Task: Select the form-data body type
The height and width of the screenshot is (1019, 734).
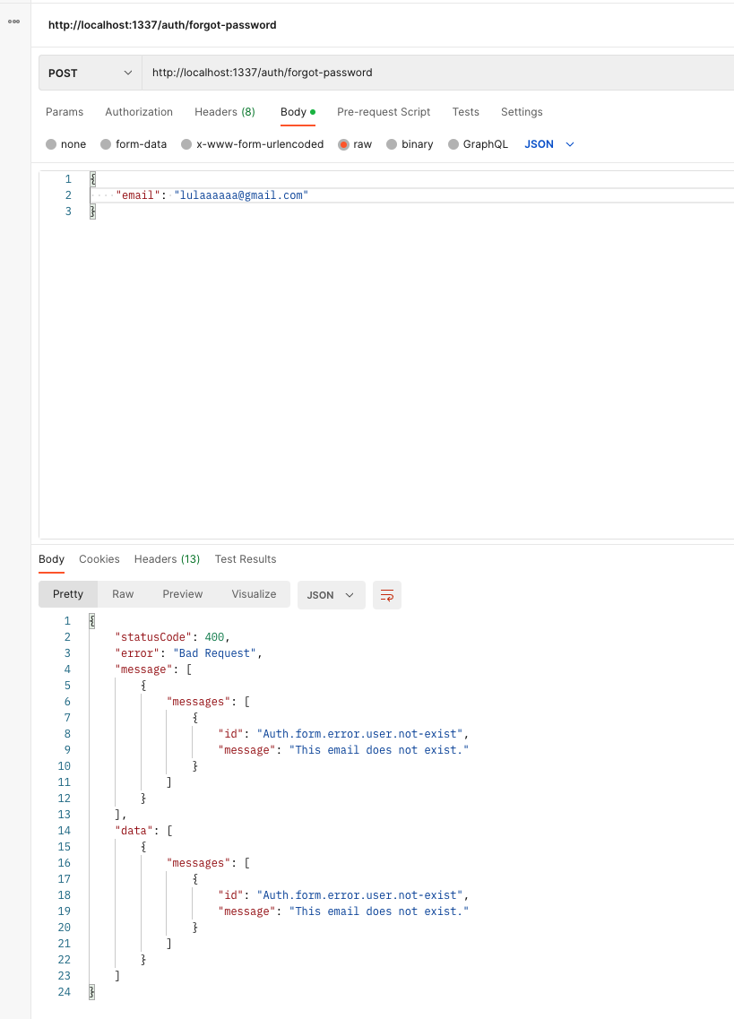Action: point(134,144)
